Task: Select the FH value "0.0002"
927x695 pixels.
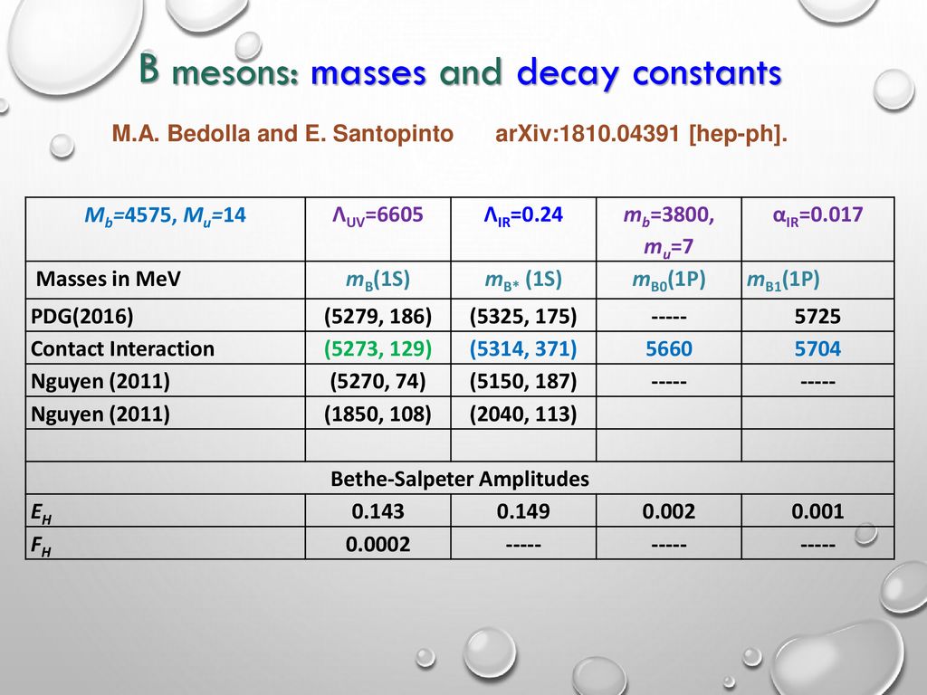Action: click(x=377, y=544)
